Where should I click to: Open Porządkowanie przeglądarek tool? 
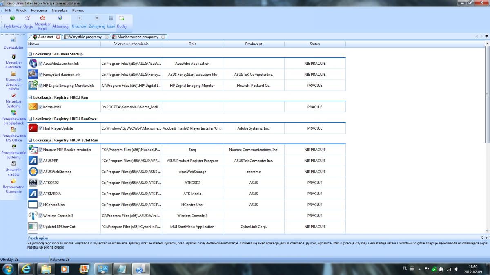[13, 118]
